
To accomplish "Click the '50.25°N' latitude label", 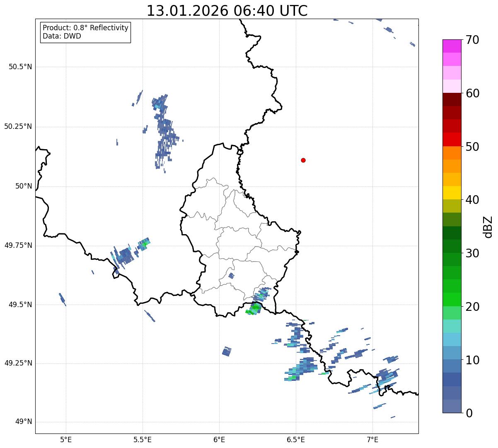I will click(18, 126).
